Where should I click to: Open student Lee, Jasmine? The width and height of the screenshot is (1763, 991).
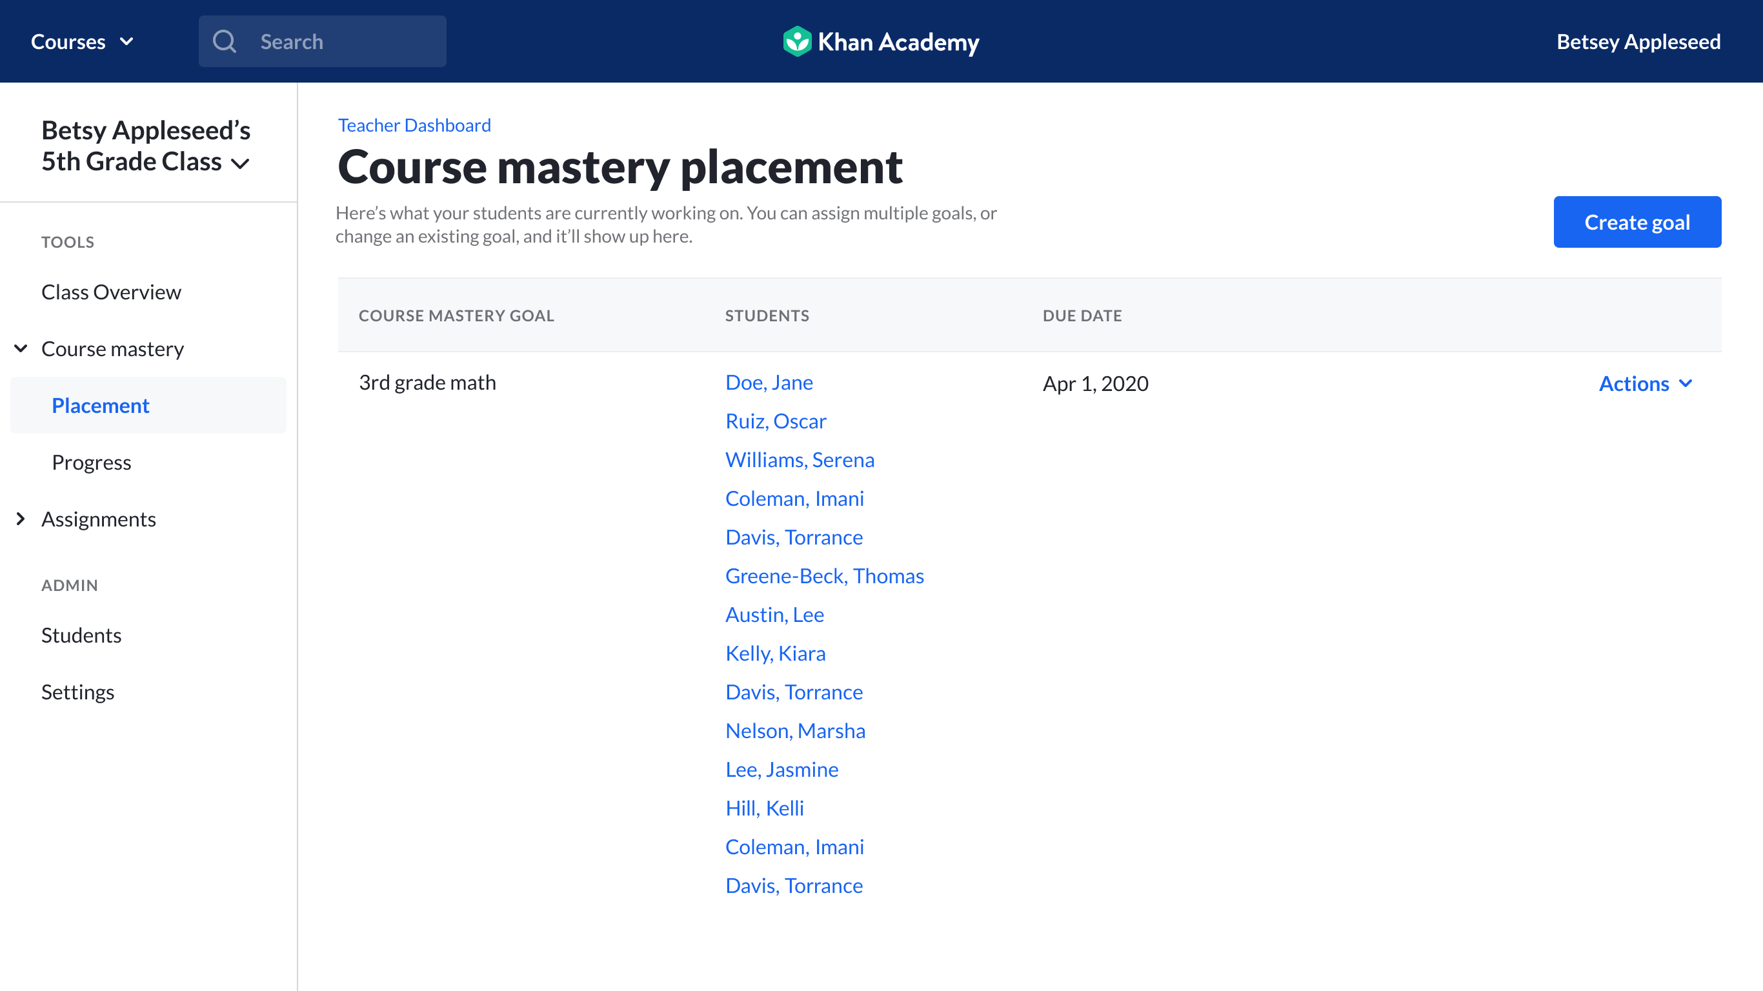pyautogui.click(x=781, y=769)
